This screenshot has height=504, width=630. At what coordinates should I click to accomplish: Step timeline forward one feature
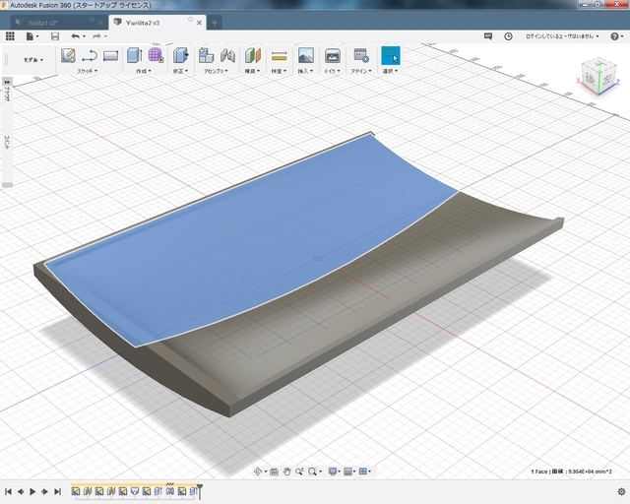45,491
